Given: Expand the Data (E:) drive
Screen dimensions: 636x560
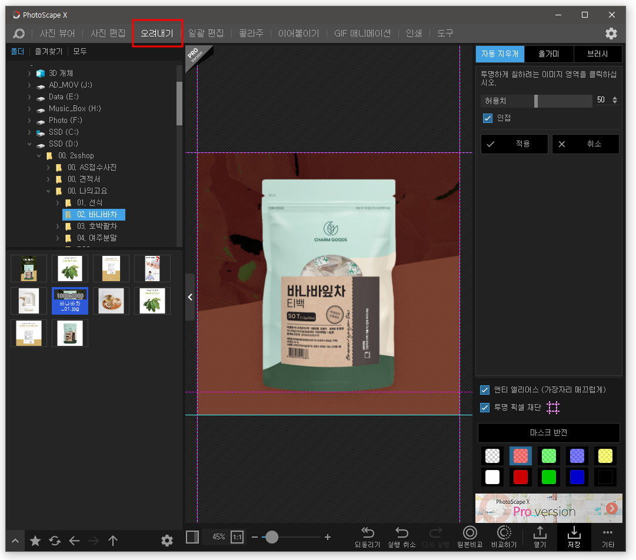Looking at the screenshot, I should (x=29, y=97).
